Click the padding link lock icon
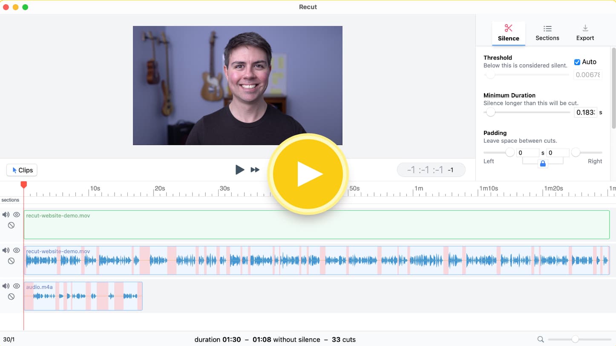616x346 pixels. tap(542, 163)
